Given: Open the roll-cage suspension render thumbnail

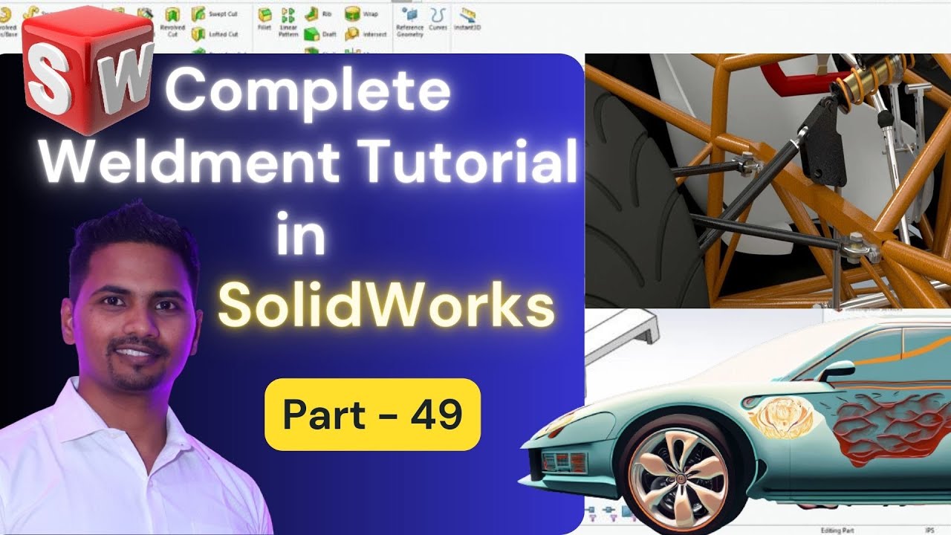Looking at the screenshot, I should coord(768,181).
